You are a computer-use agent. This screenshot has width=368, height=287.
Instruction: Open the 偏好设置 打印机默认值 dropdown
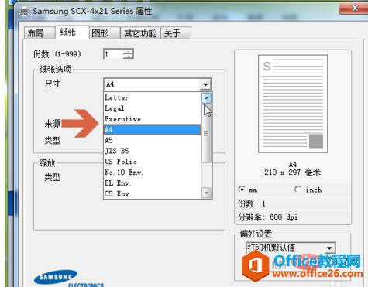point(291,248)
